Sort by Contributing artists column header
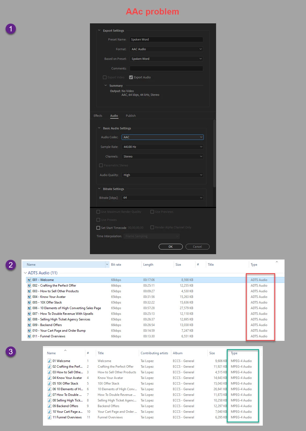 (x=154, y=353)
